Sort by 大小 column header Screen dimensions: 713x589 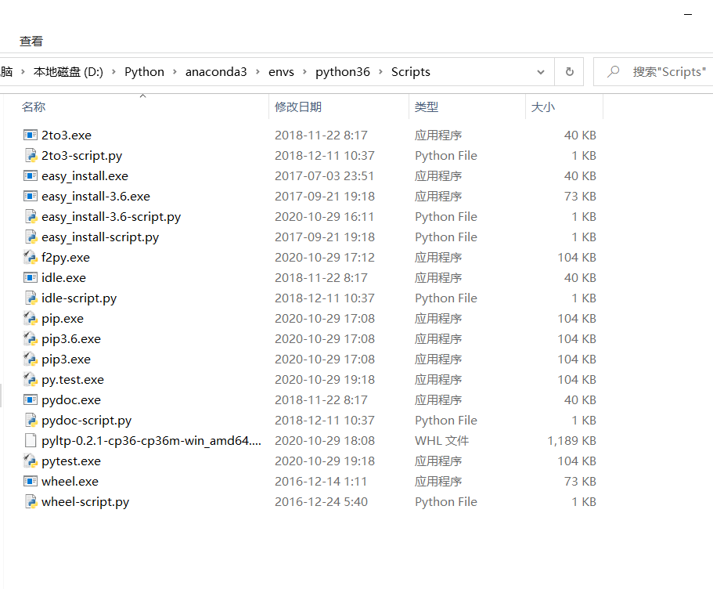543,107
